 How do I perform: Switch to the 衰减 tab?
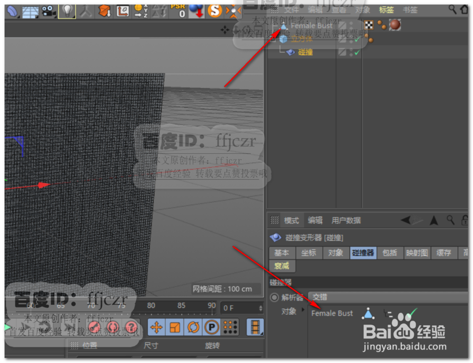pos(282,266)
